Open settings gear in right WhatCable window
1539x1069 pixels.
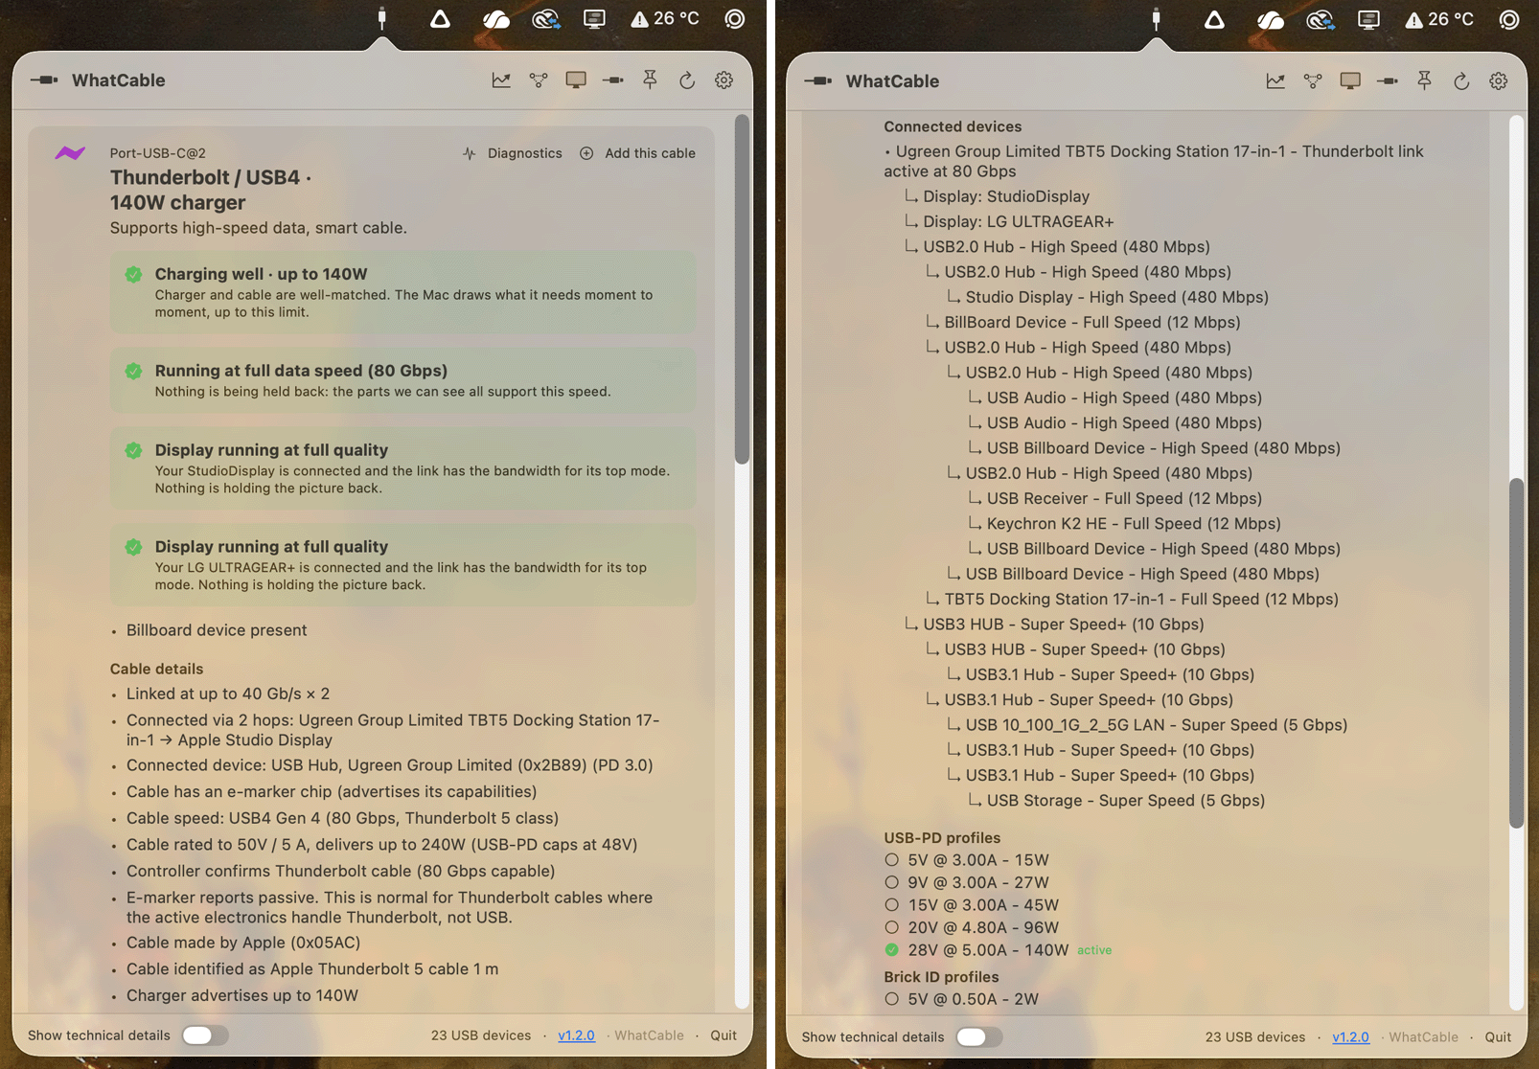tap(1499, 81)
